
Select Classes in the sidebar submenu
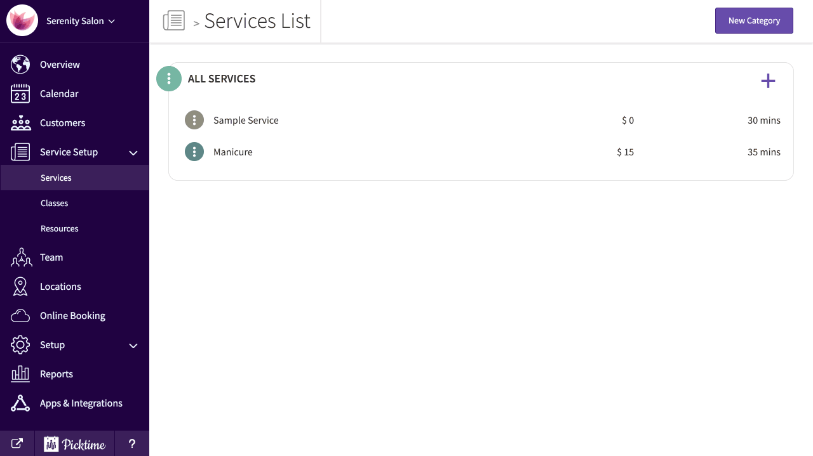[54, 204]
